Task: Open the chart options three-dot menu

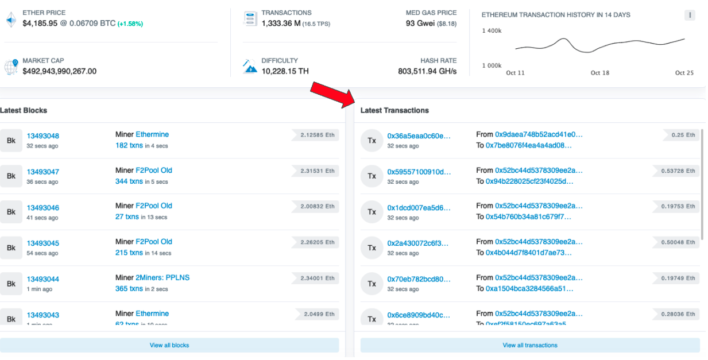Action: (690, 15)
